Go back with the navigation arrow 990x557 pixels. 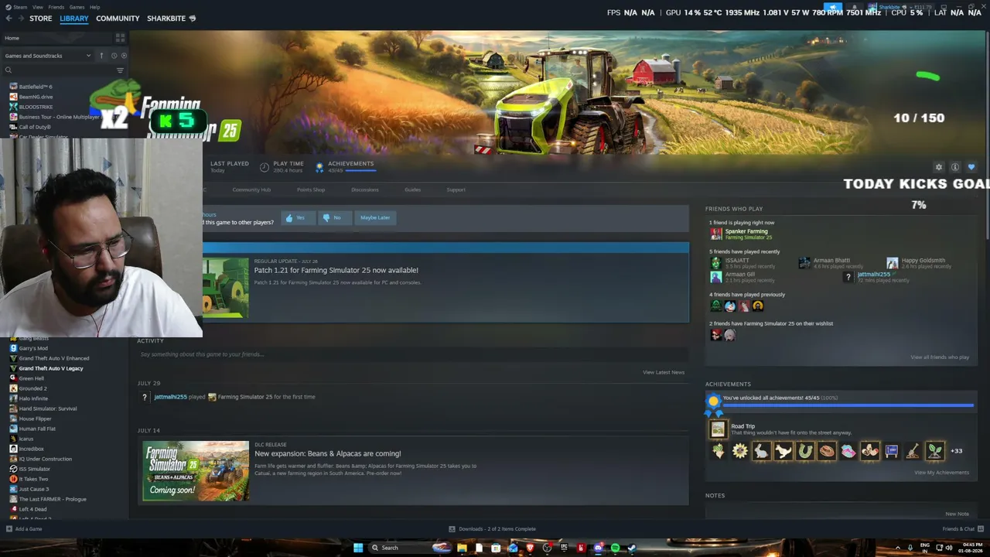click(x=7, y=19)
